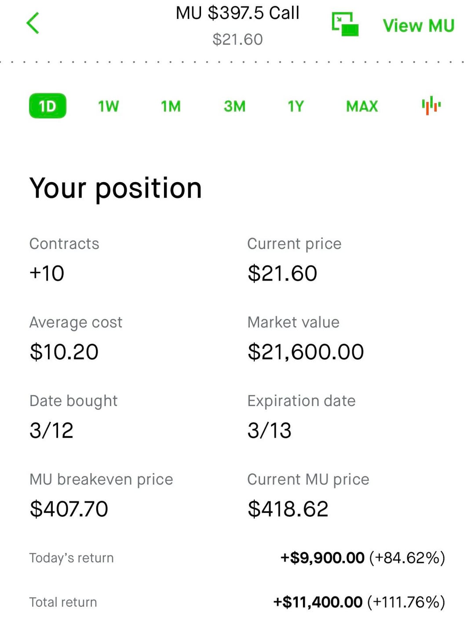Select the 1W time range
Image resolution: width=475 pixels, height=628 pixels.
(x=108, y=106)
